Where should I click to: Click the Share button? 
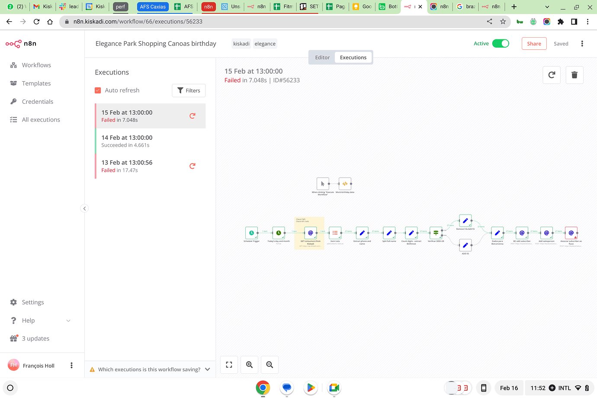534,43
